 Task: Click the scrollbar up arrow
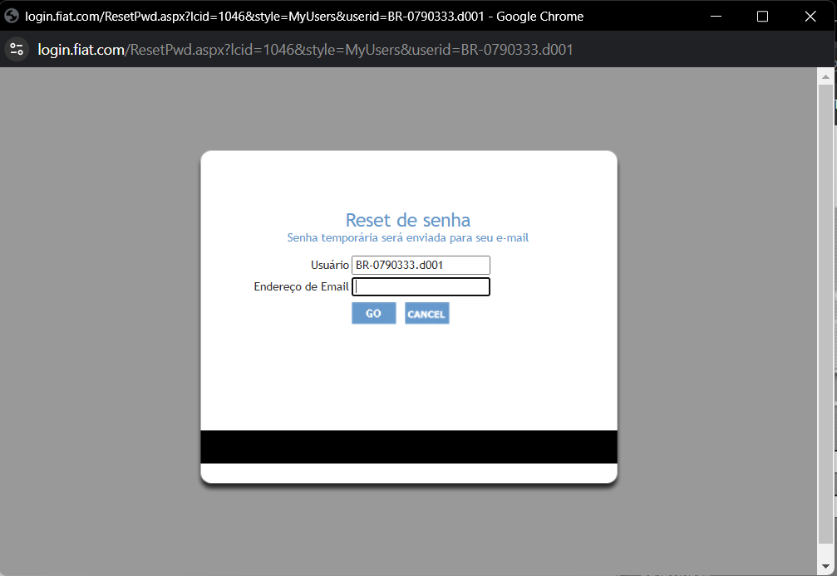pos(825,76)
